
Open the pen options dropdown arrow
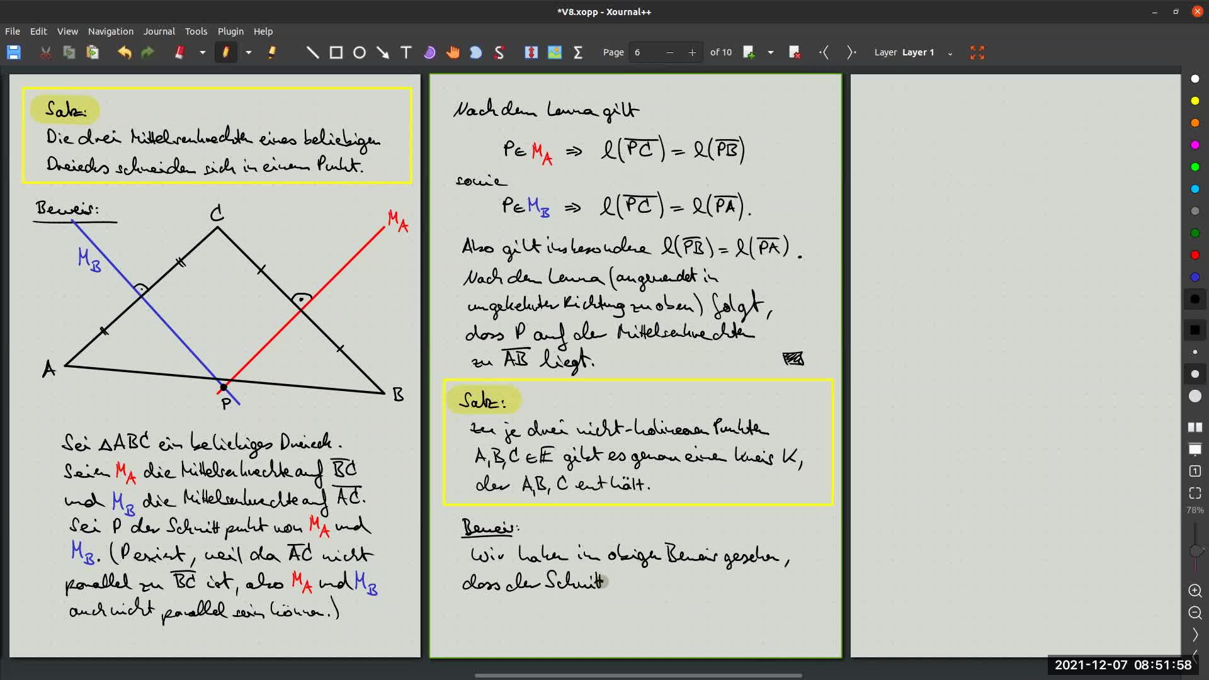tap(249, 52)
